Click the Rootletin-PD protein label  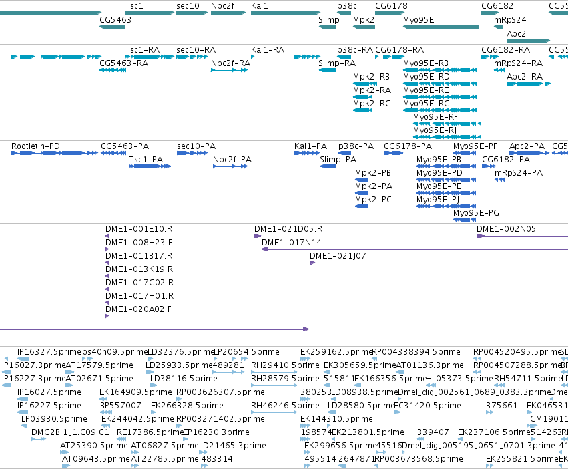point(35,146)
